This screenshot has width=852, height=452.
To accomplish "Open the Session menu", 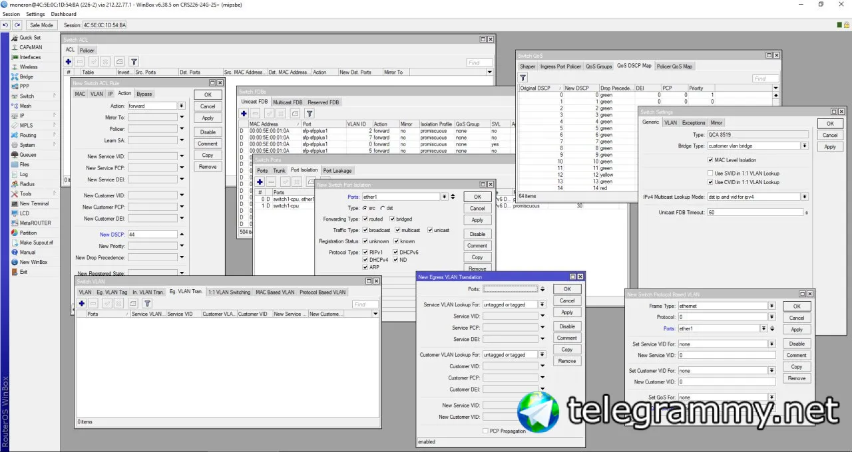I will pos(11,14).
